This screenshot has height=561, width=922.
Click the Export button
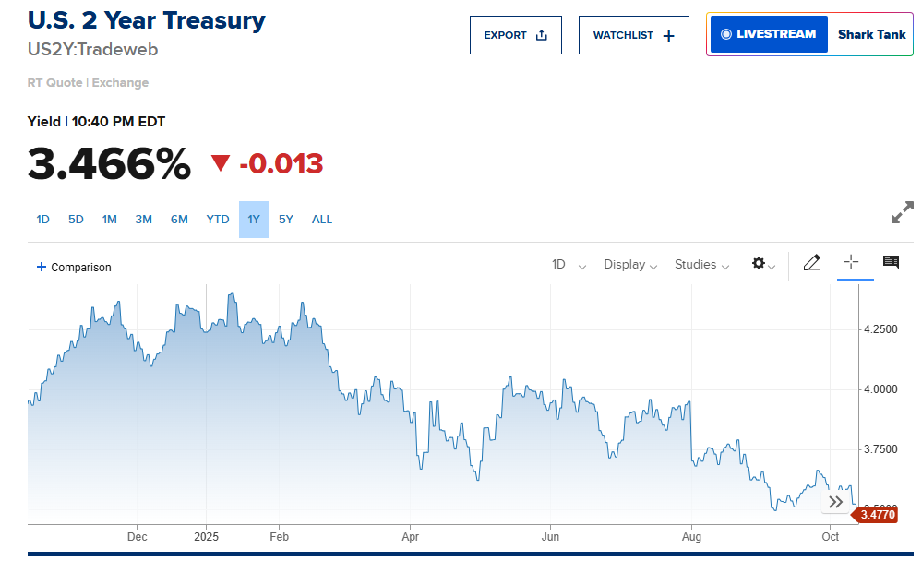(516, 35)
